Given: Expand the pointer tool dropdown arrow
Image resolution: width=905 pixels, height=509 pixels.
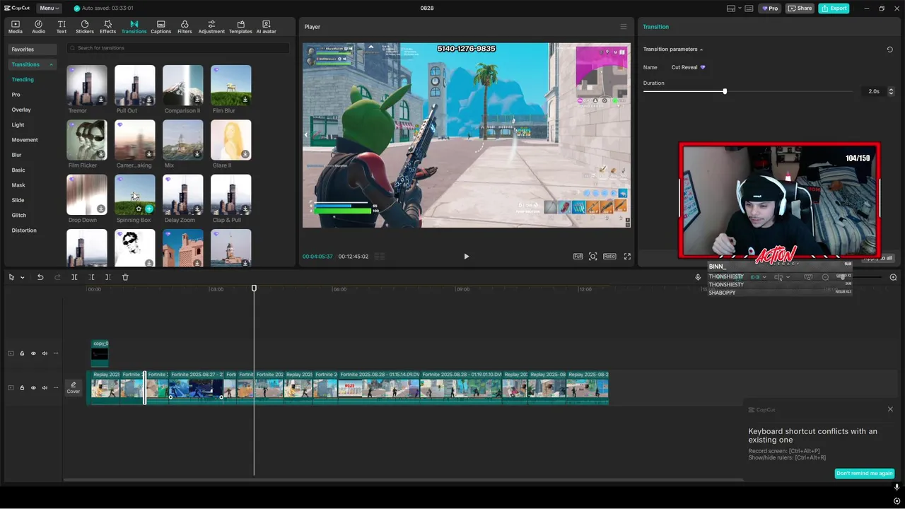Looking at the screenshot, I should 23,278.
